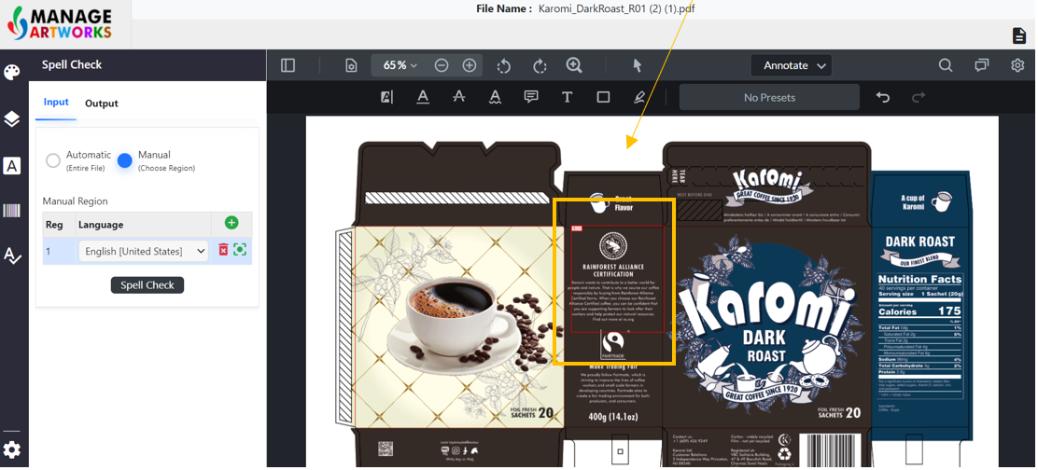
Task: Rotate the page counterclockwise
Action: point(504,65)
